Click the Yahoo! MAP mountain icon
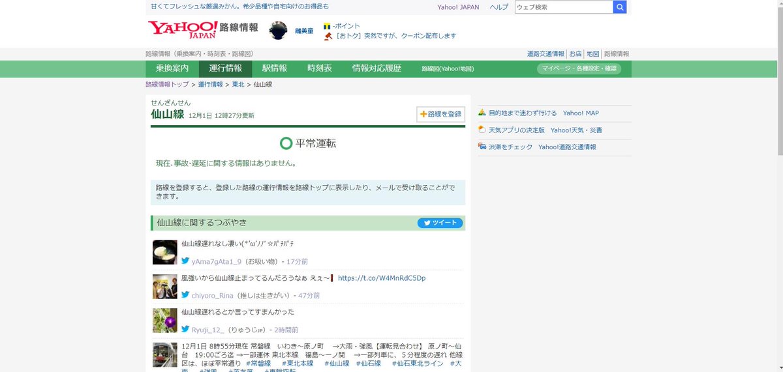This screenshot has width=783, height=372. [x=482, y=113]
